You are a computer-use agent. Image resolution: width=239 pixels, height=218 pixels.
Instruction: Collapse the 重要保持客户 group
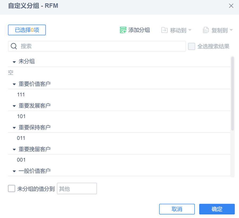click(x=14, y=128)
